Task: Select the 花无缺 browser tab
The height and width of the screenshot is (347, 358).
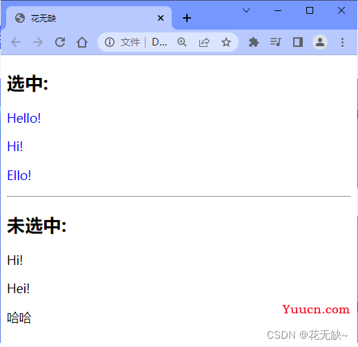Action: pyautogui.click(x=89, y=18)
